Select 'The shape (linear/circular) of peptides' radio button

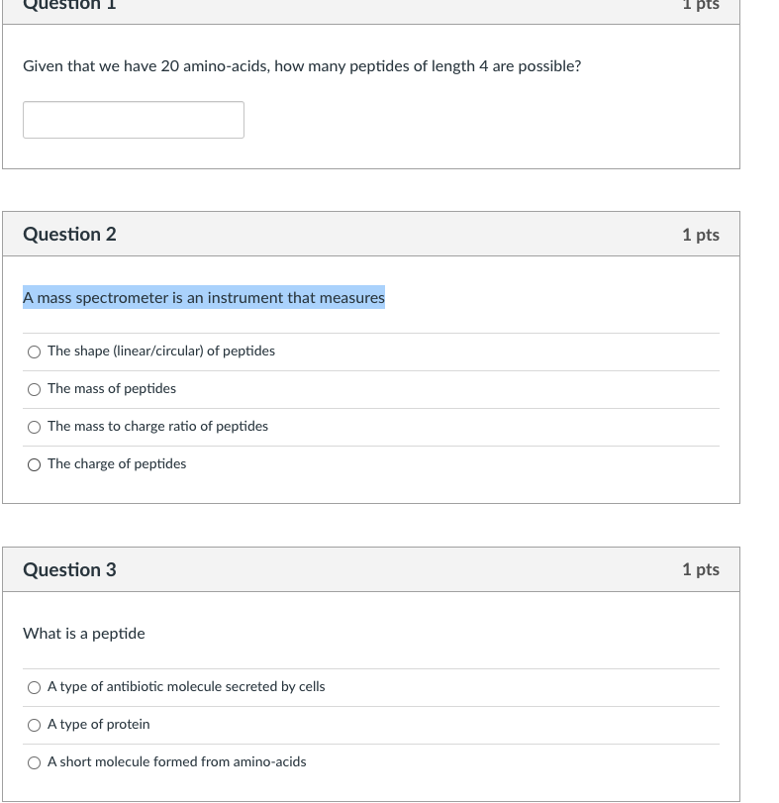(35, 351)
